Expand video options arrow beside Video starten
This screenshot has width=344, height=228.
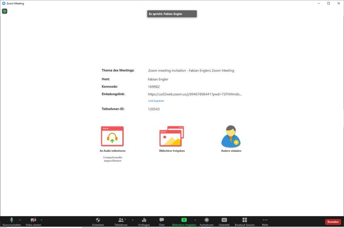(41, 220)
